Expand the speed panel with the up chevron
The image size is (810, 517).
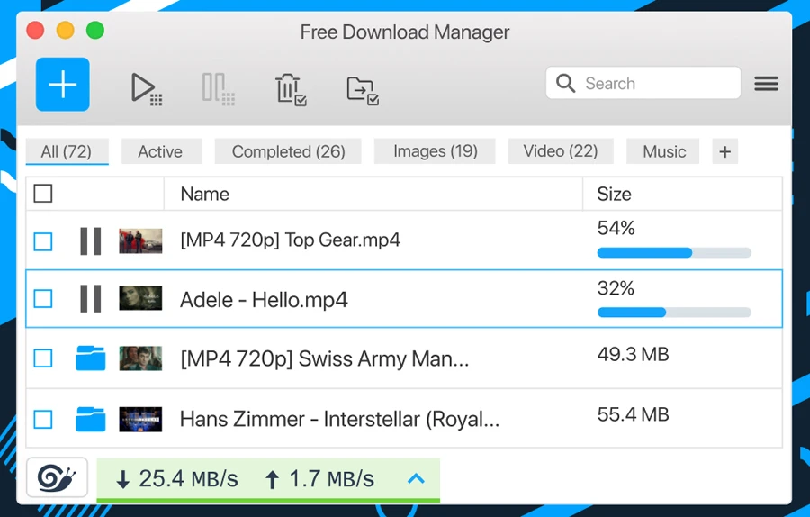point(416,479)
